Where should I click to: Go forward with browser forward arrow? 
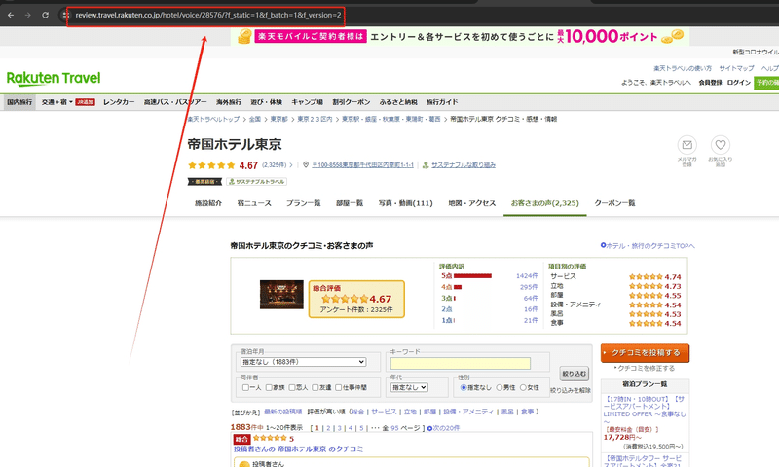click(28, 15)
